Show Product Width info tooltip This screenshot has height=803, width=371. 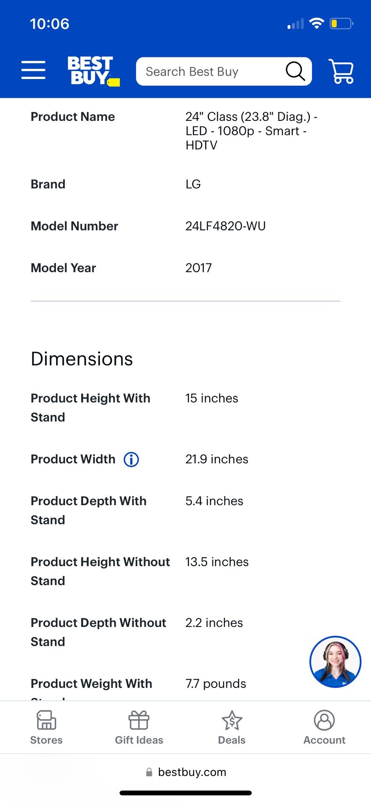(131, 459)
